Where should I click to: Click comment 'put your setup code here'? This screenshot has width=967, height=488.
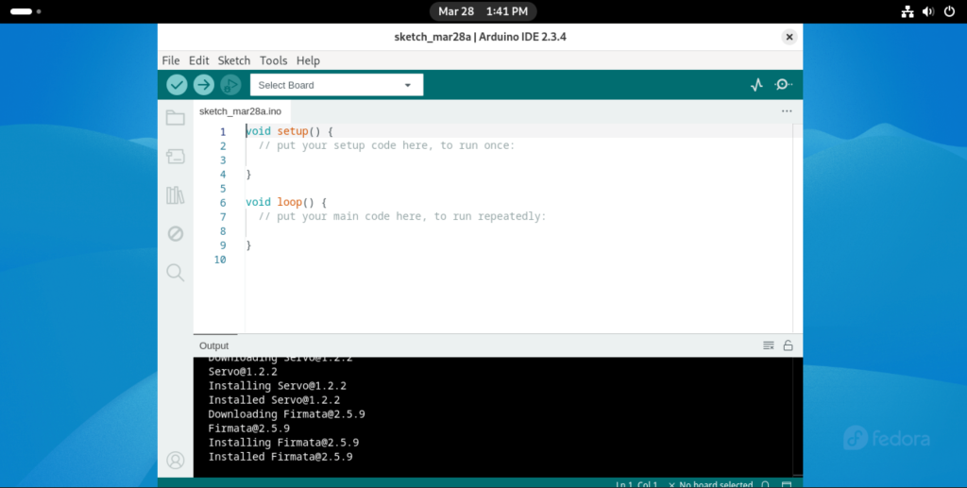tap(386, 145)
